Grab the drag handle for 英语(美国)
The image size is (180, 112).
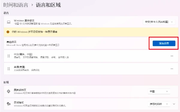point(9,69)
